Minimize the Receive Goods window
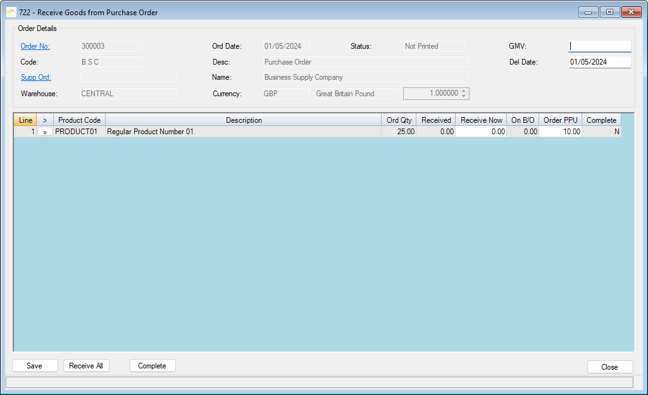The image size is (648, 395). [589, 12]
